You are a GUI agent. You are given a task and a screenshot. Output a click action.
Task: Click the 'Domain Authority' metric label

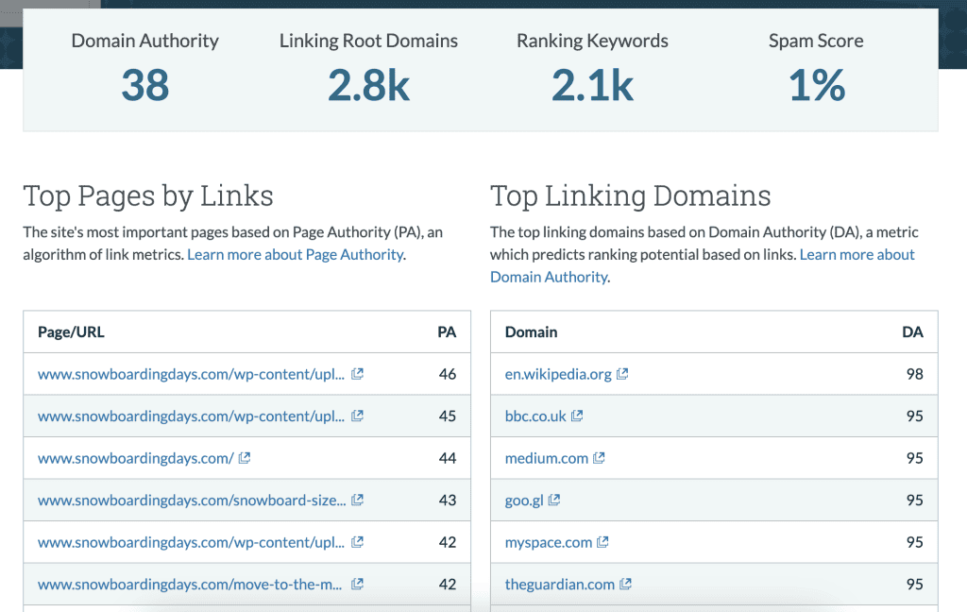(144, 41)
